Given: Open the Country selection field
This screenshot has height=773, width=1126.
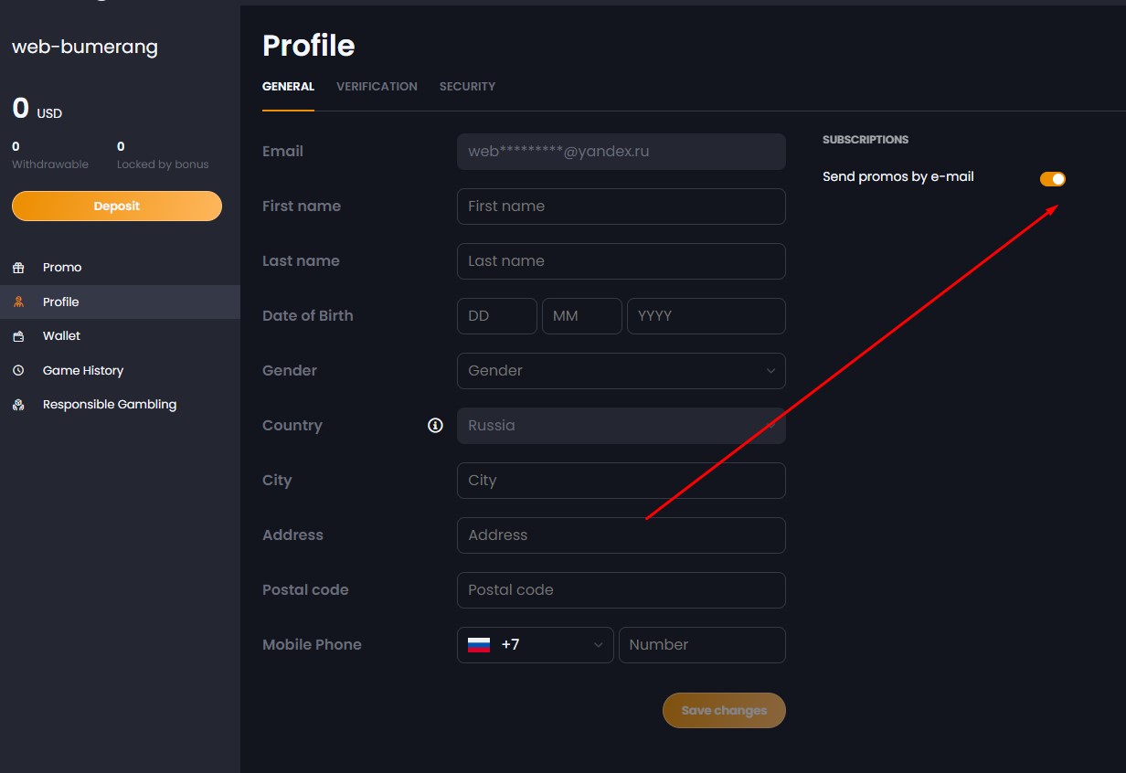Looking at the screenshot, I should coord(621,426).
